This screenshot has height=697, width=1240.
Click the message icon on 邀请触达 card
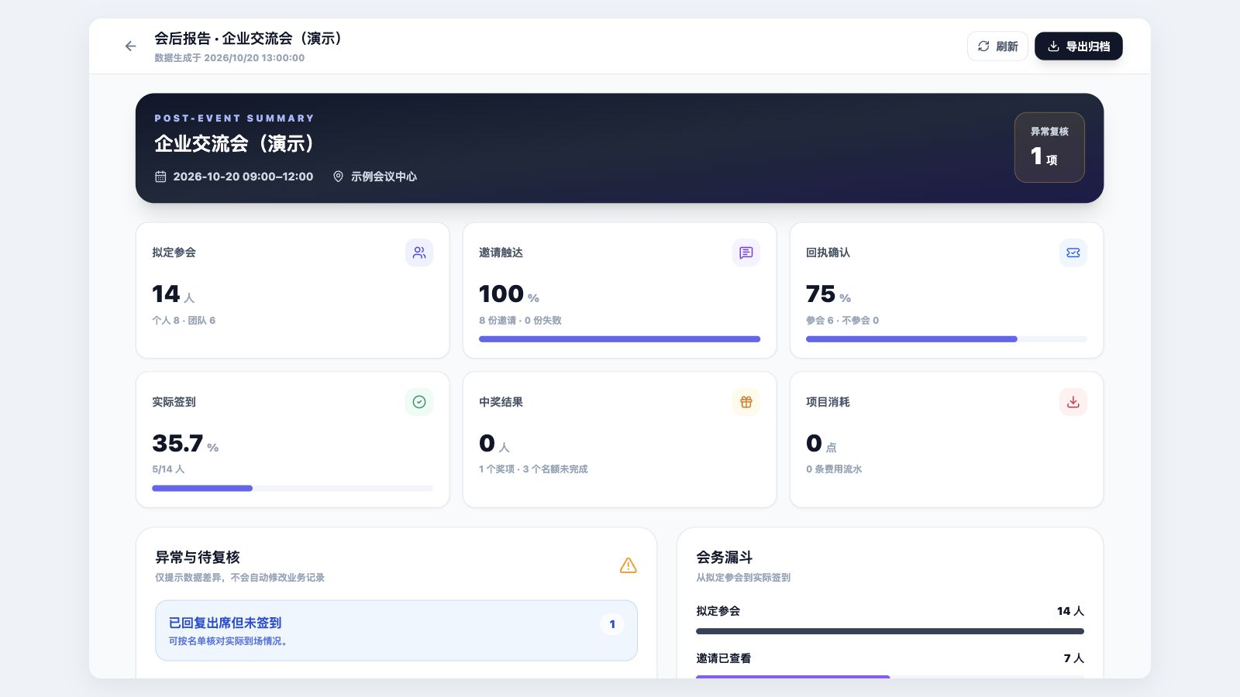click(x=746, y=252)
